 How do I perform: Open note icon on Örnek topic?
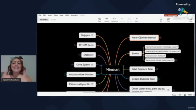click(168, 90)
